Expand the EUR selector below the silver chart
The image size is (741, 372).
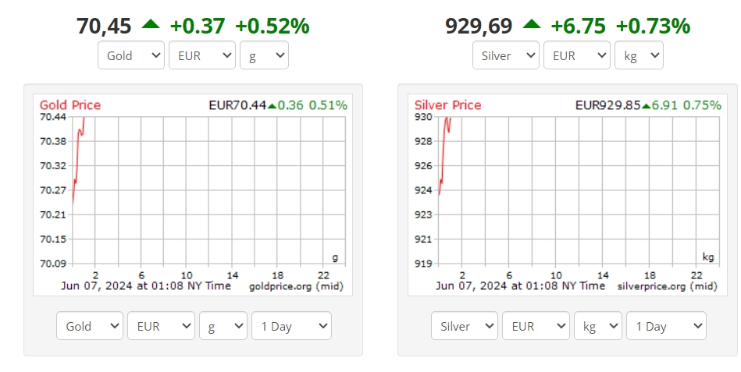(x=536, y=326)
